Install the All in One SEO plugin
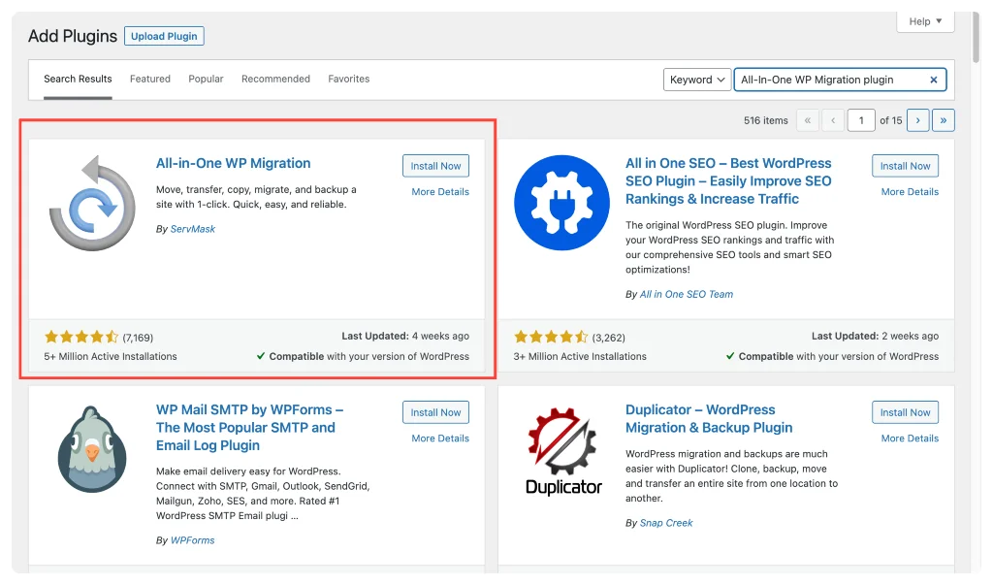This screenshot has height=585, width=993. tap(905, 166)
